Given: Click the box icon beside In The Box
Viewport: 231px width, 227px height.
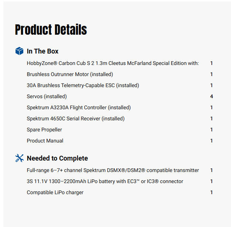Looking at the screenshot, I should 19,51.
